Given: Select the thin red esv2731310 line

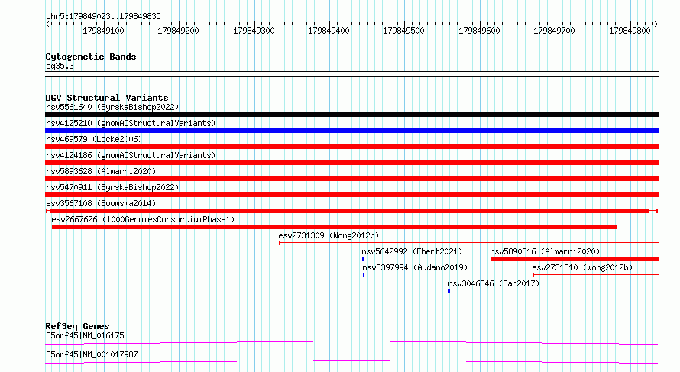Looking at the screenshot, I should coord(595,275).
